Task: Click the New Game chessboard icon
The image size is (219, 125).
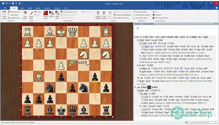Action: coord(25,13)
